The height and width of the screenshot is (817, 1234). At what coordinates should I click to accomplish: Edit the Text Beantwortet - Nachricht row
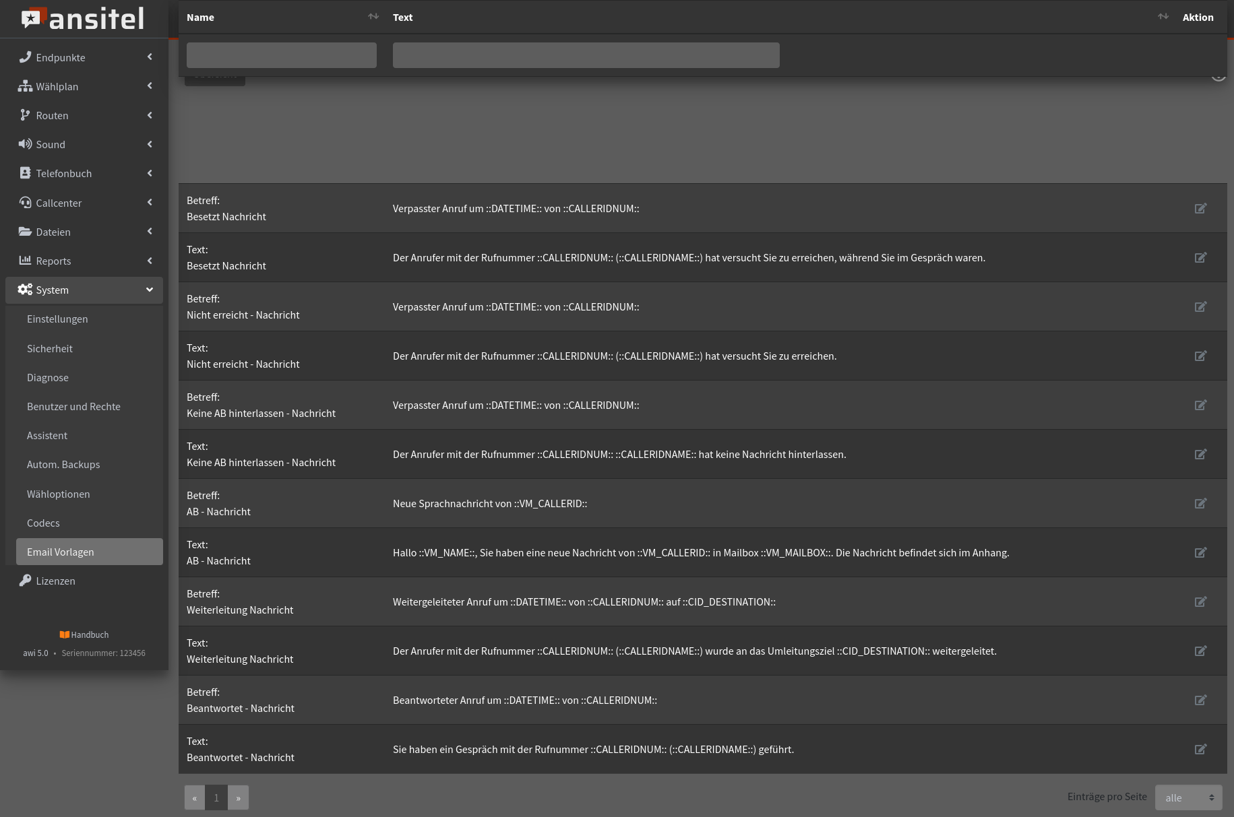[1200, 750]
